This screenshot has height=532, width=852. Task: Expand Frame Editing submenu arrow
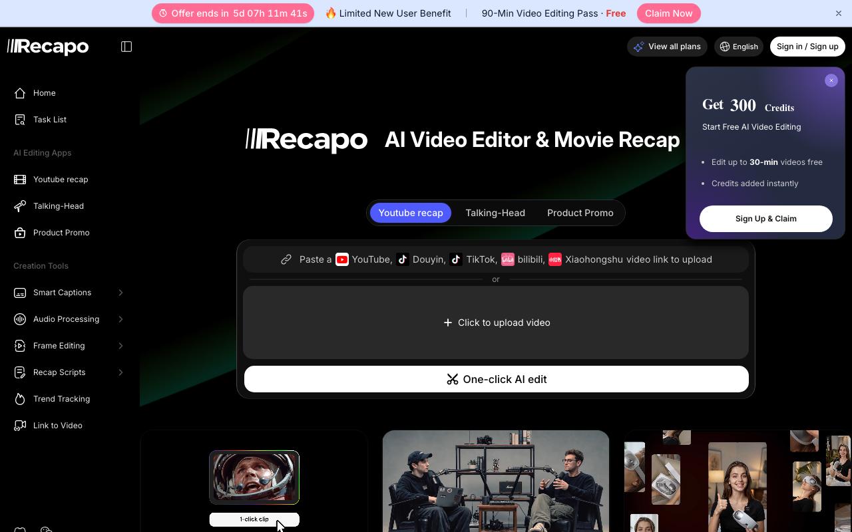pyautogui.click(x=120, y=346)
